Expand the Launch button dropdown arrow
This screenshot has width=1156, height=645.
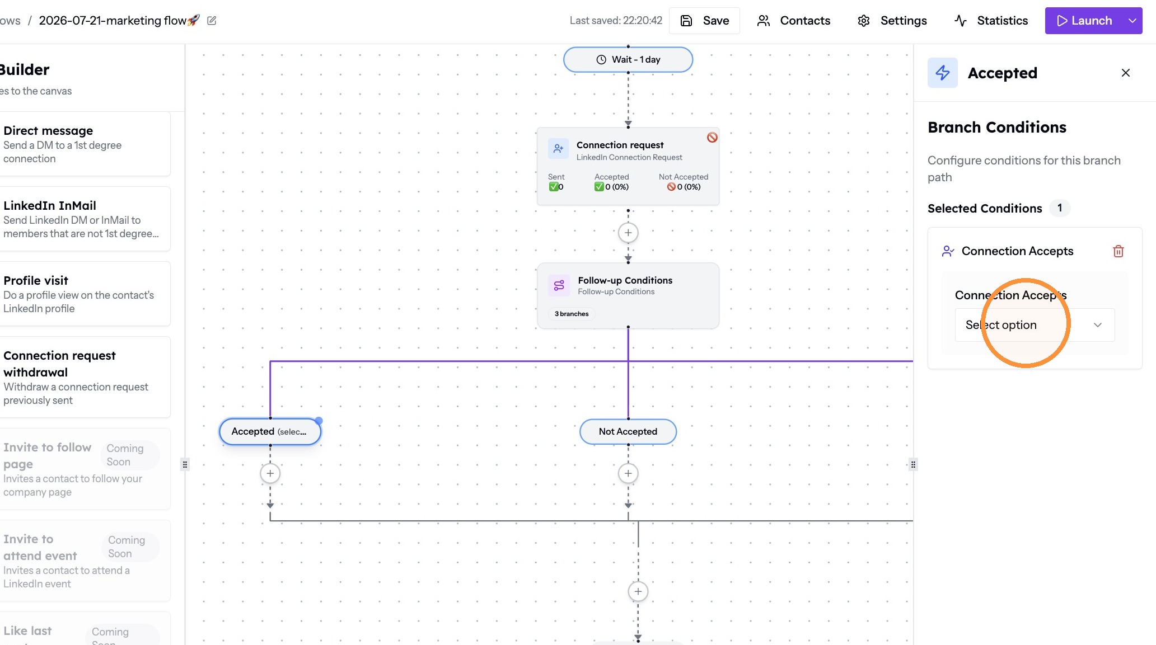pos(1132,21)
